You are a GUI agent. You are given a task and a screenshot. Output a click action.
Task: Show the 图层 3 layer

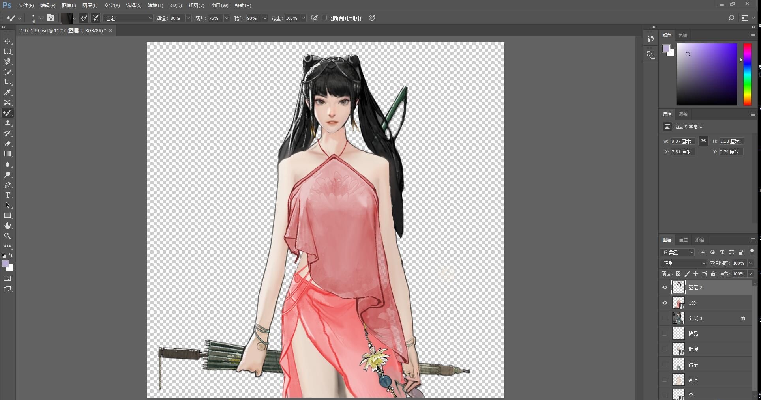pos(665,318)
